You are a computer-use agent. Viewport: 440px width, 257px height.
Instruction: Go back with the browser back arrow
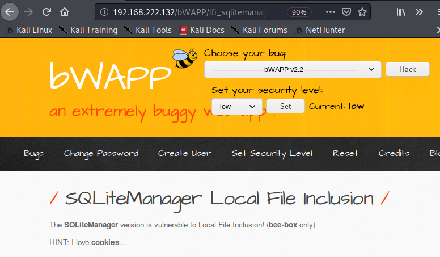(10, 12)
